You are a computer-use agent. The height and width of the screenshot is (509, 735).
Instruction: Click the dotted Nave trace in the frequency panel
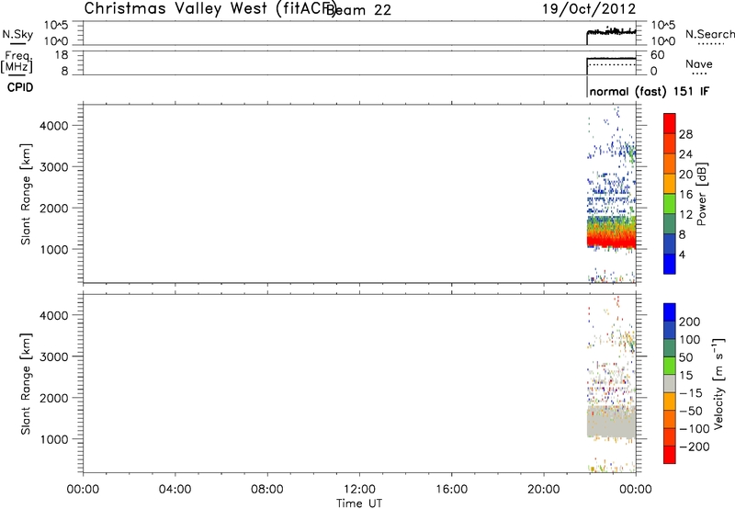tap(611, 64)
